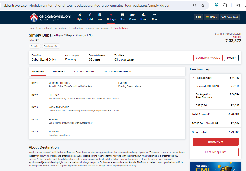
Task: Click the Modify button
Action: pyautogui.click(x=231, y=58)
